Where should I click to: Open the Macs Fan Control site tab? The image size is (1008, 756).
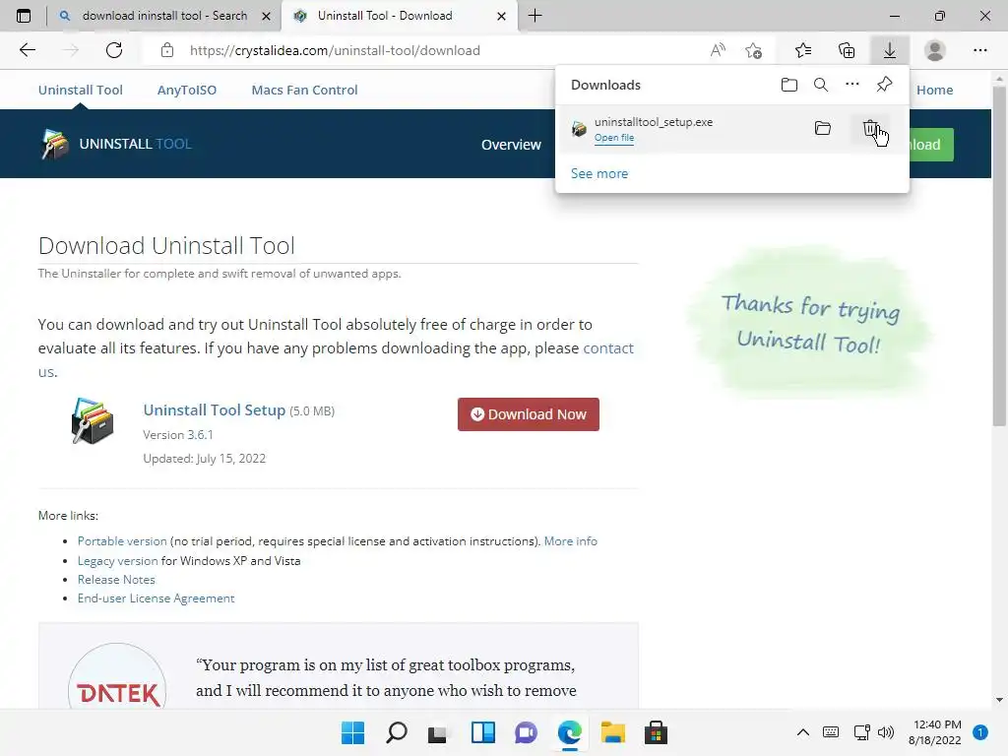(305, 90)
